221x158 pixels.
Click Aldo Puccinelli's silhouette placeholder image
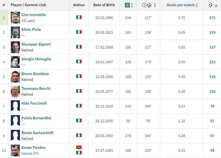[15, 106]
